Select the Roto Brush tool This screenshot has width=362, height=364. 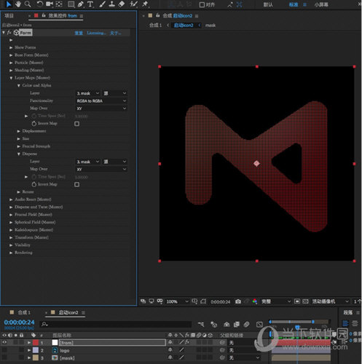133,4
